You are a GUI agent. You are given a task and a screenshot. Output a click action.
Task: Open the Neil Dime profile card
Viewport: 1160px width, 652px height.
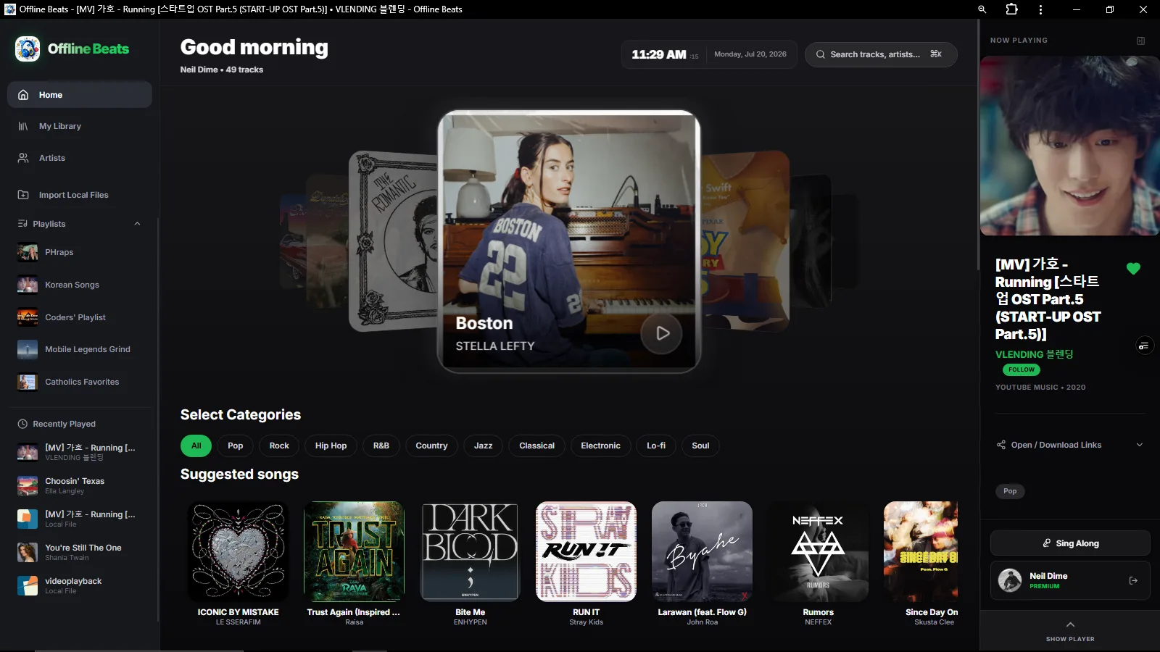1070,580
